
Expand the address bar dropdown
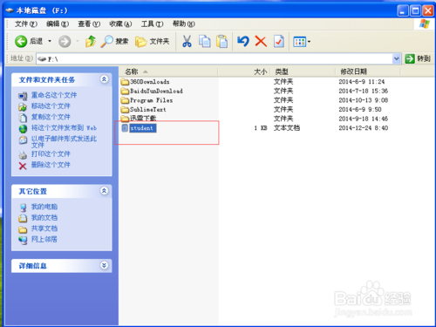pyautogui.click(x=397, y=59)
